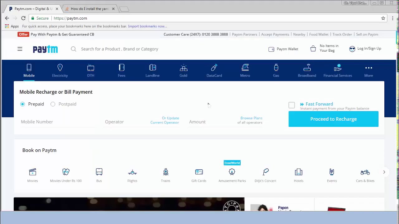Screen dimensions: 399x224
Task: Close the 'How do I install' tab
Action: [113, 9]
